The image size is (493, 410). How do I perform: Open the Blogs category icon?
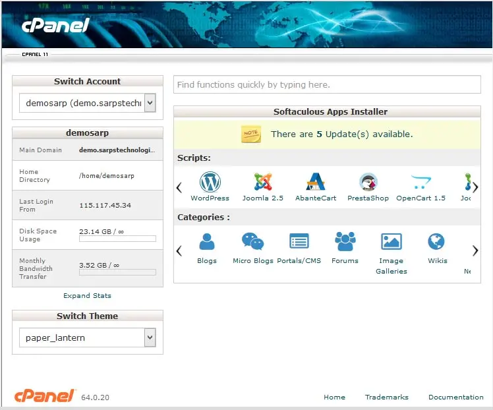point(207,243)
